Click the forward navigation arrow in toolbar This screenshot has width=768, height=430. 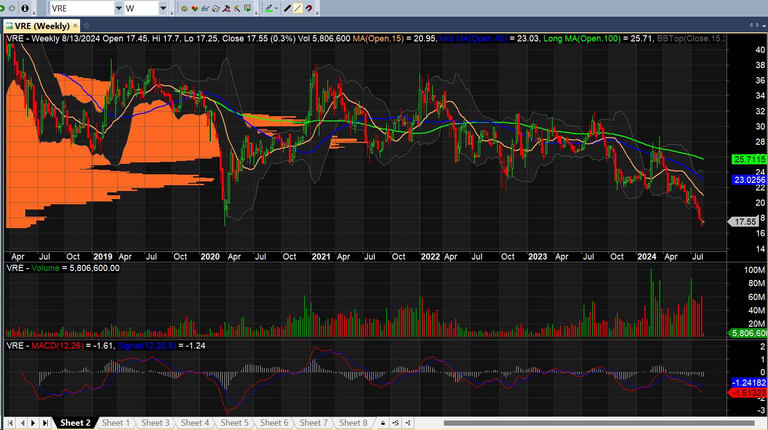pos(12,8)
